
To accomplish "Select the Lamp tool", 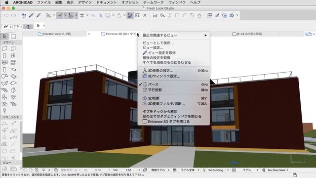I will click(13, 97).
